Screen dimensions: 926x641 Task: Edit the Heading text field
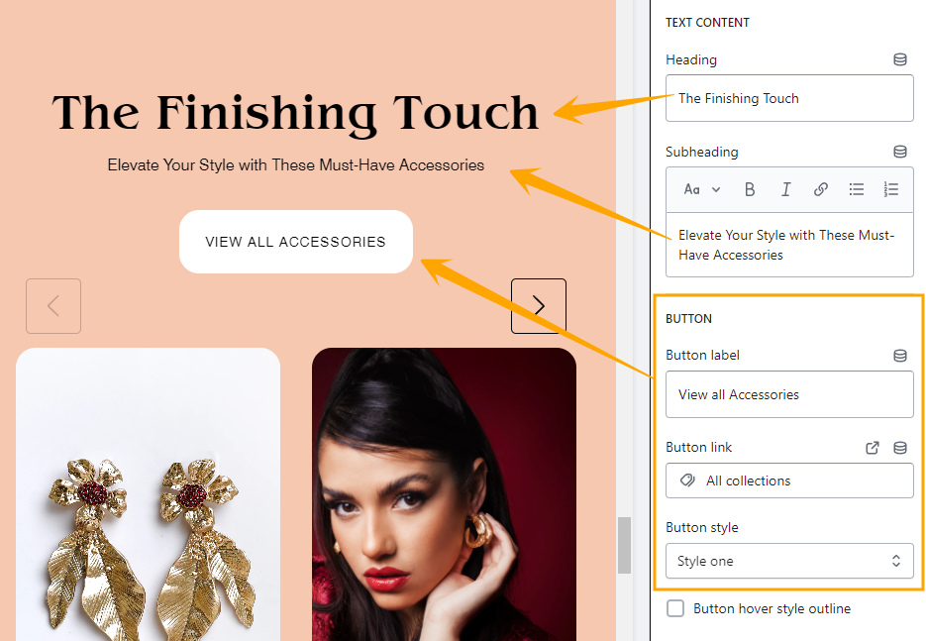coord(789,98)
